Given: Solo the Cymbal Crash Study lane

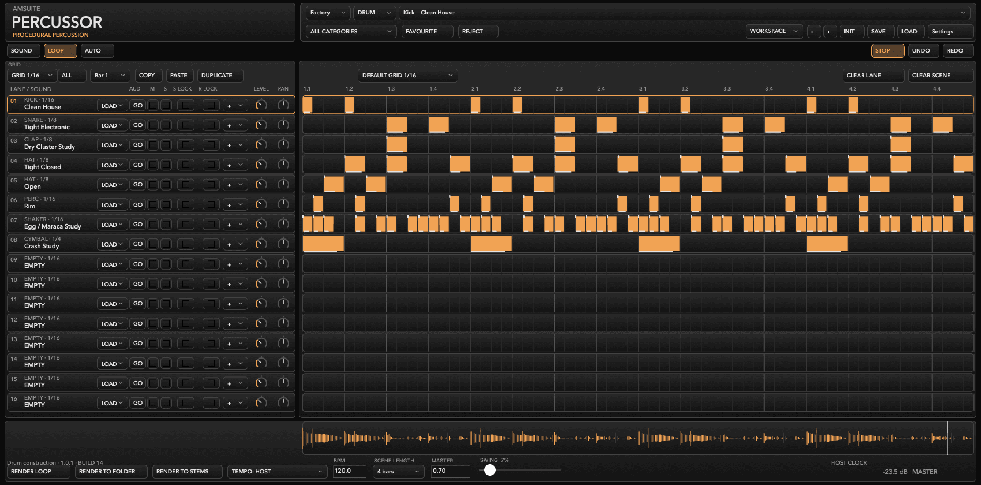Looking at the screenshot, I should (x=166, y=244).
